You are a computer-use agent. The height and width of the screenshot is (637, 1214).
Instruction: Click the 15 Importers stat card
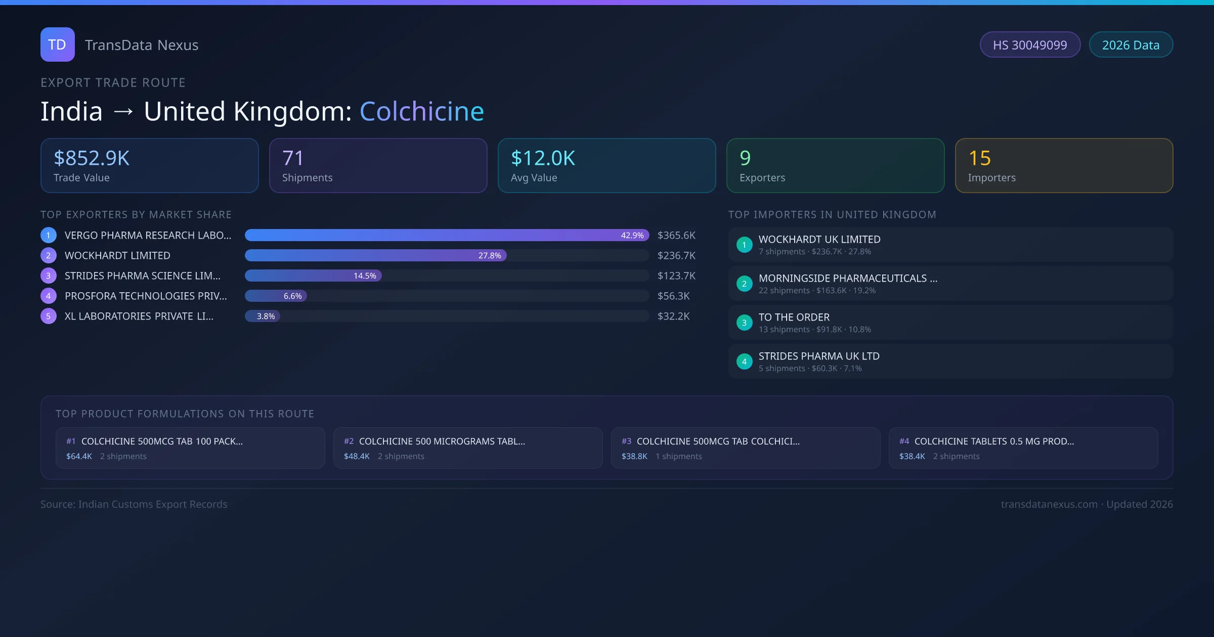[x=1063, y=165]
